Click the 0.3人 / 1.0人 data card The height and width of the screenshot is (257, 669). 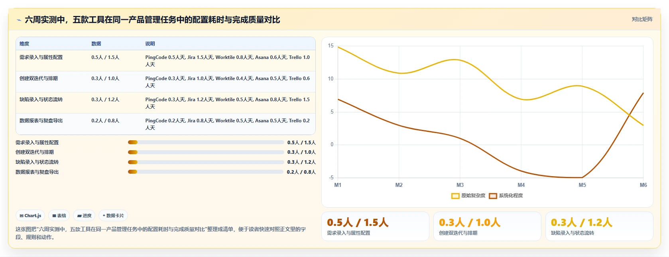(487, 226)
